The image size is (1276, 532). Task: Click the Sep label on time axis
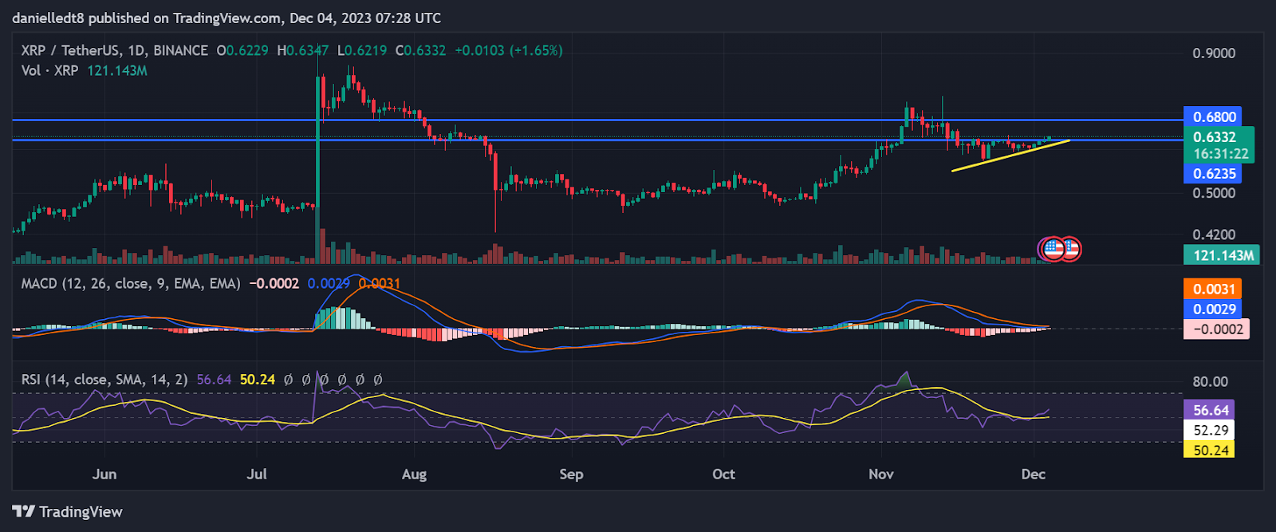click(571, 474)
